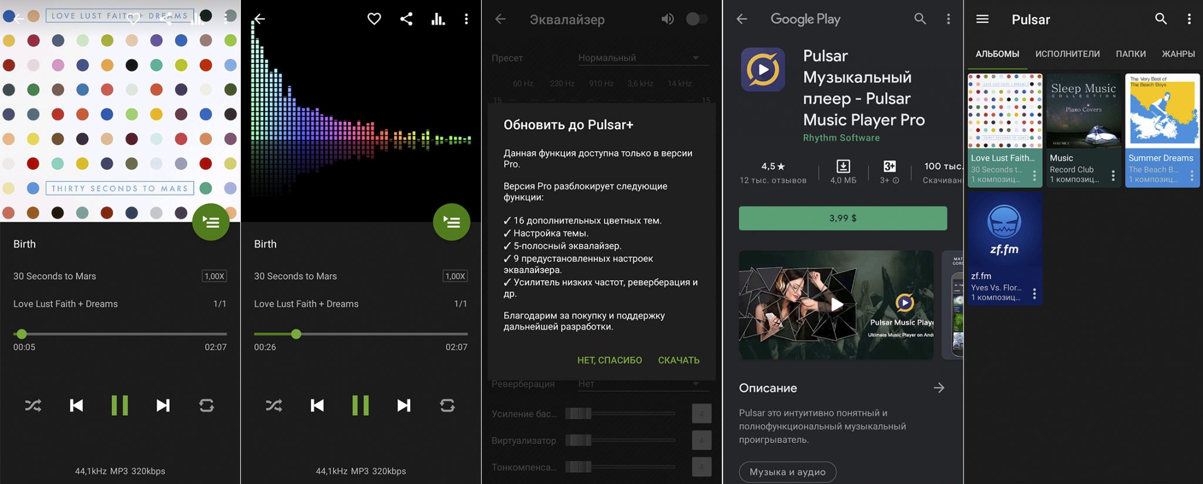Click the 3+ age rating icon
Image resolution: width=1203 pixels, height=484 pixels.
[x=889, y=166]
